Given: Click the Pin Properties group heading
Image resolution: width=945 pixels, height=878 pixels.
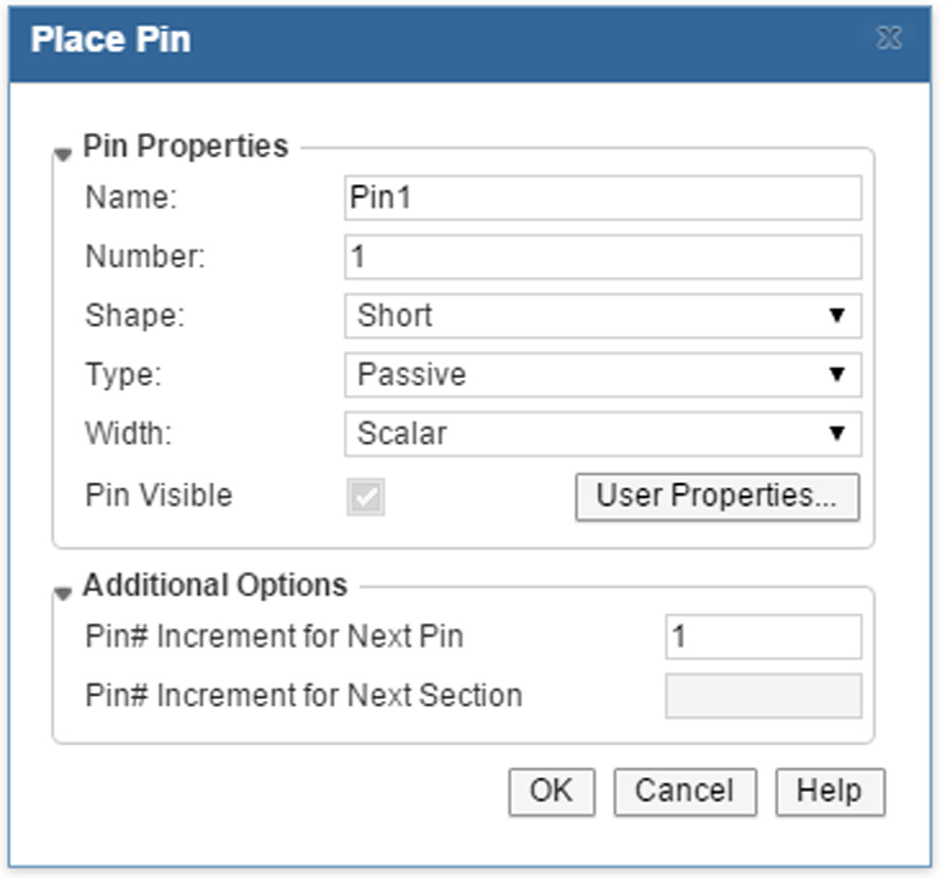Looking at the screenshot, I should [x=186, y=146].
